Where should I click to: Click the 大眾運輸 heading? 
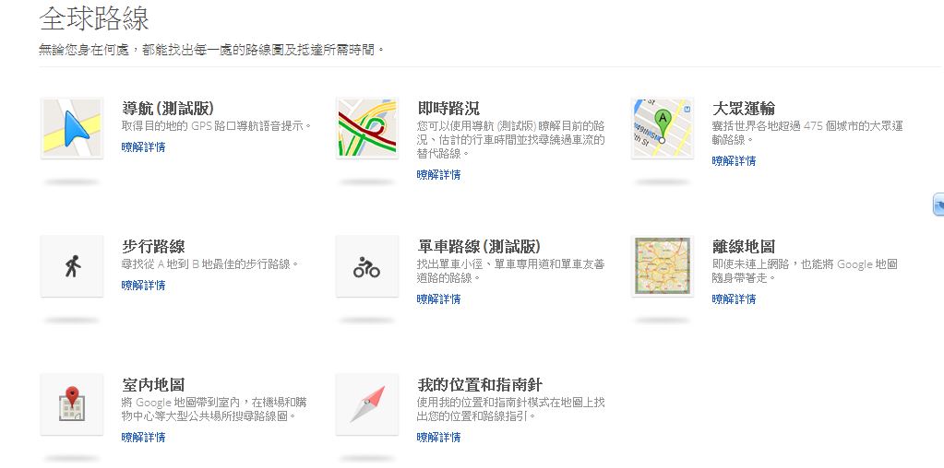(744, 108)
